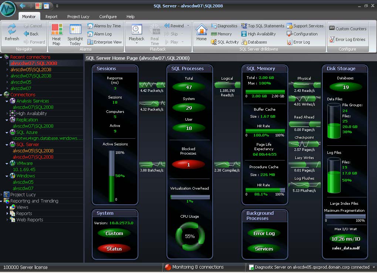Click the Databases count 19 button
The height and width of the screenshot is (273, 377).
point(346,87)
